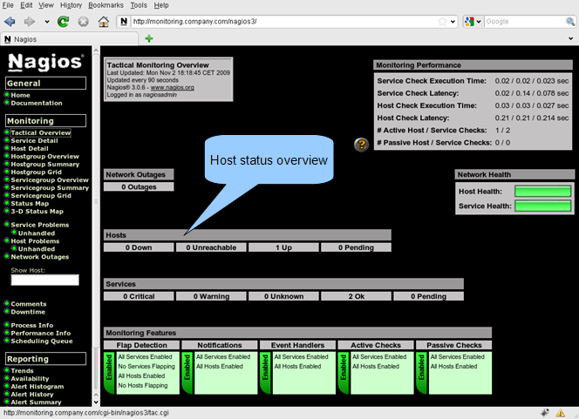Image resolution: width=579 pixels, height=419 pixels.
Task: Click the 0 Outages cell
Action: (x=139, y=186)
